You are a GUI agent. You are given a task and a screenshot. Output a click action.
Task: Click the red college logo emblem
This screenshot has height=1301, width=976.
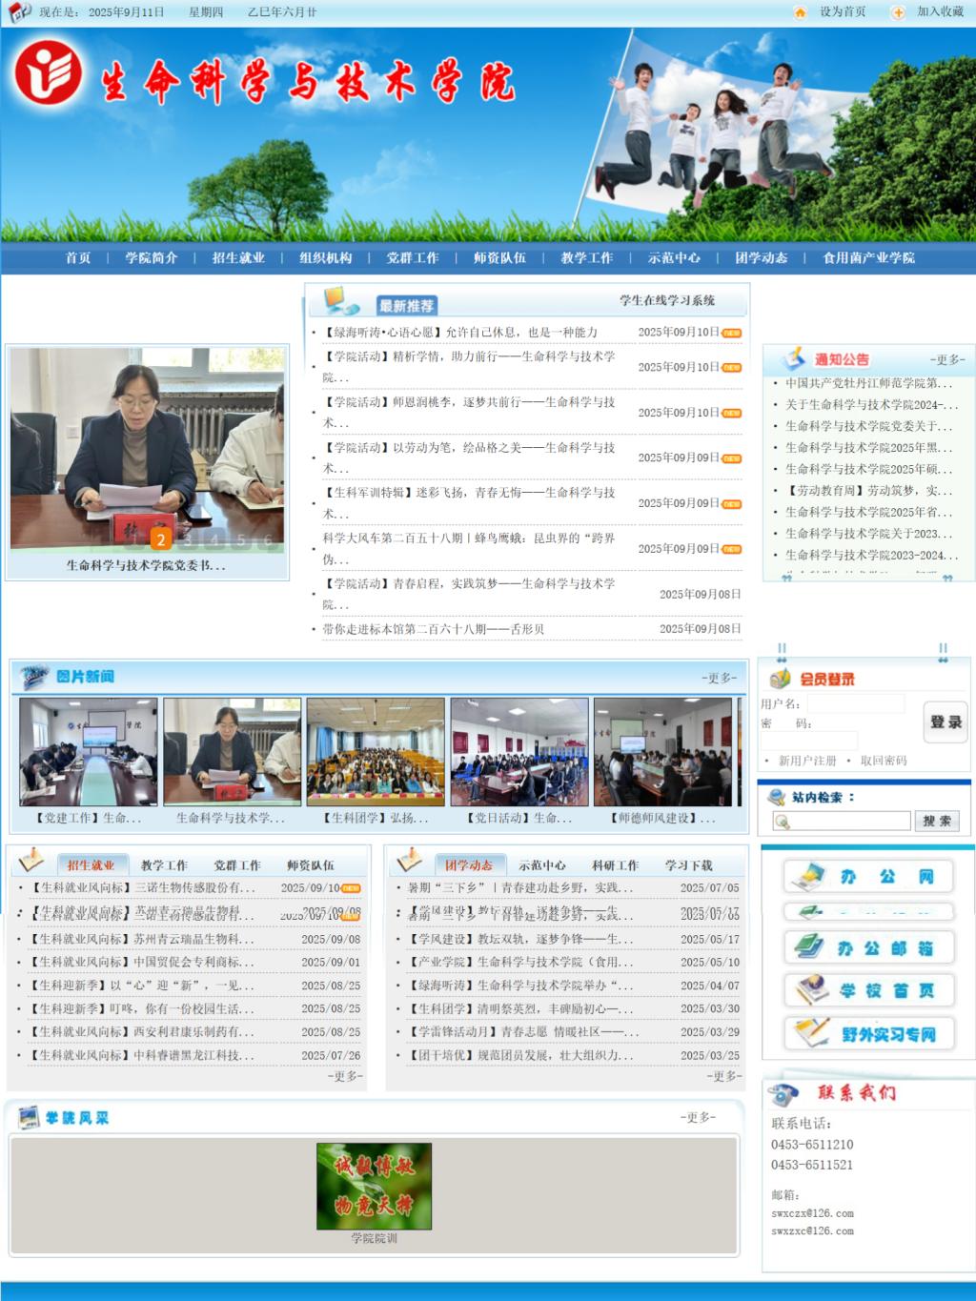(x=48, y=73)
